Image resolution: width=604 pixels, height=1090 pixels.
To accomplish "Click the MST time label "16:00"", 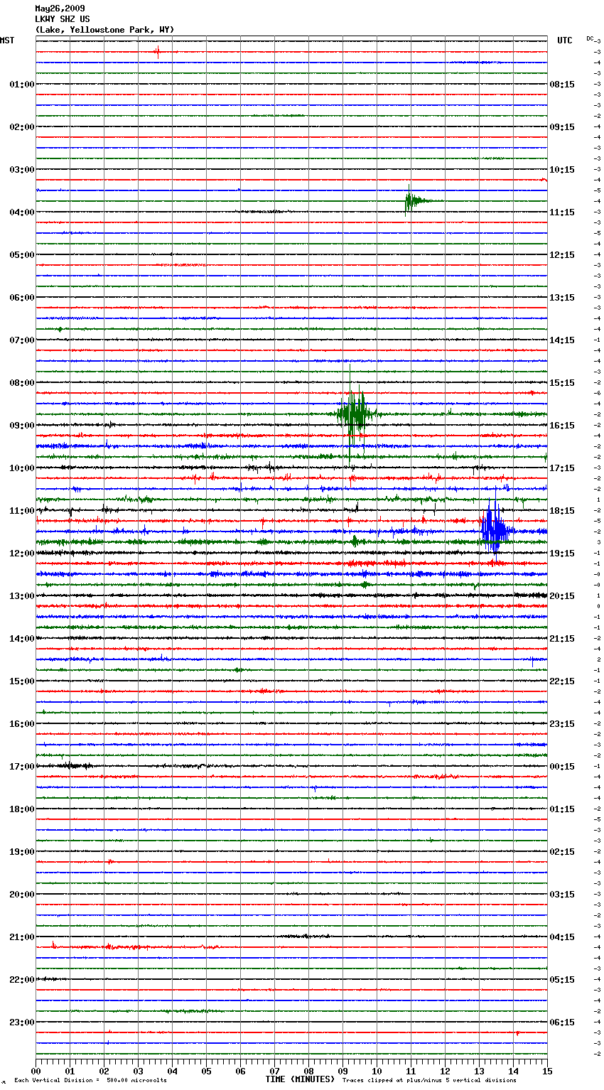I will (x=22, y=724).
